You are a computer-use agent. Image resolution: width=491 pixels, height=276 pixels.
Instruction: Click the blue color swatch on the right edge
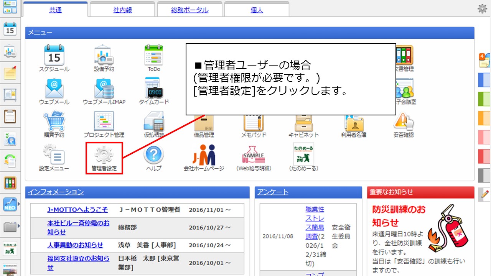click(484, 80)
